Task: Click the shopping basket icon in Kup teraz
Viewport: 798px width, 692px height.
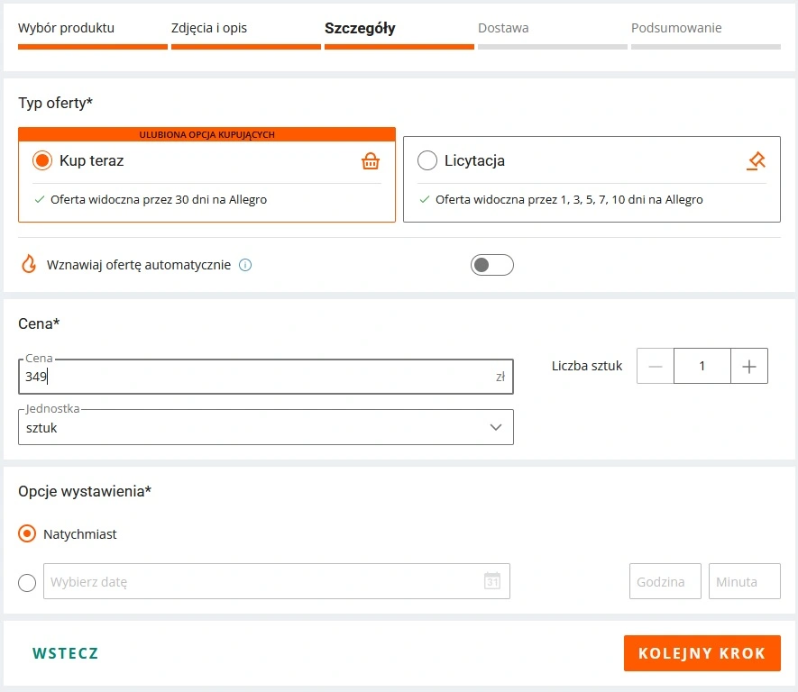Action: 370,161
